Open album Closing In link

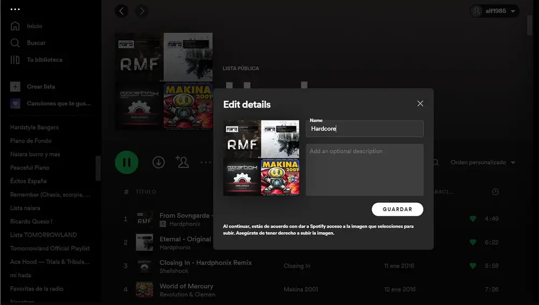pos(296,266)
